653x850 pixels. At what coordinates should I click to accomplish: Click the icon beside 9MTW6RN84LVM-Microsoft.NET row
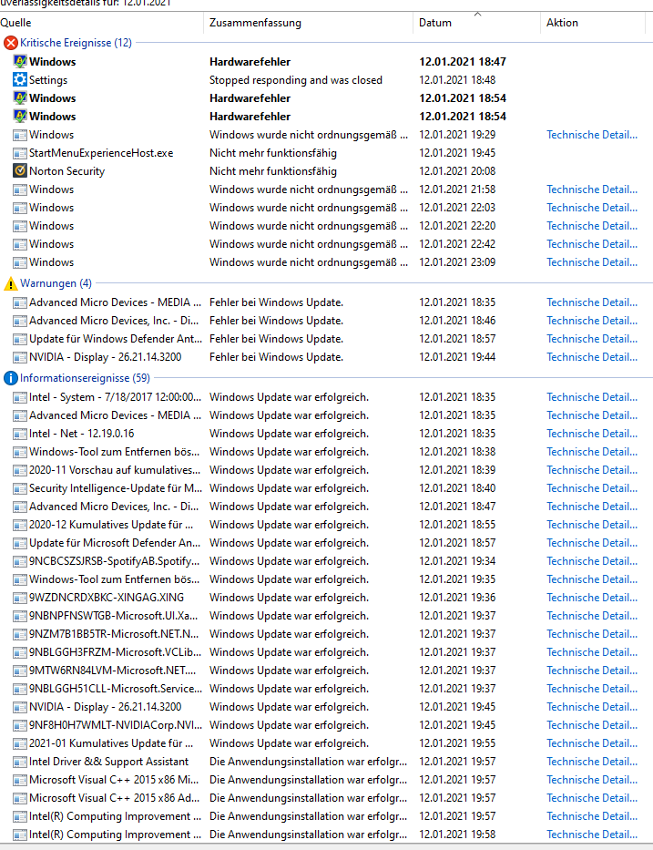(x=20, y=671)
